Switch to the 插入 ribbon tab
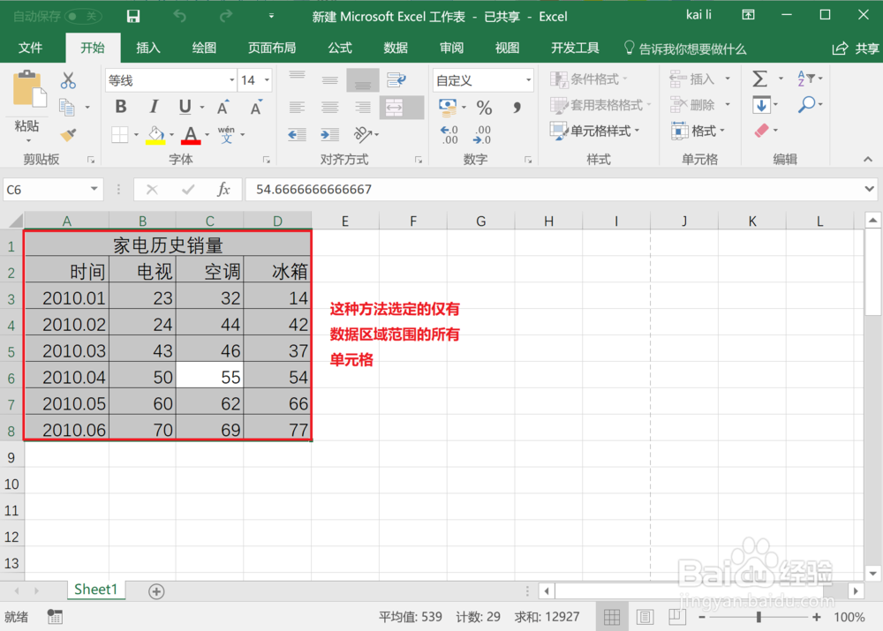This screenshot has height=631, width=883. [147, 48]
